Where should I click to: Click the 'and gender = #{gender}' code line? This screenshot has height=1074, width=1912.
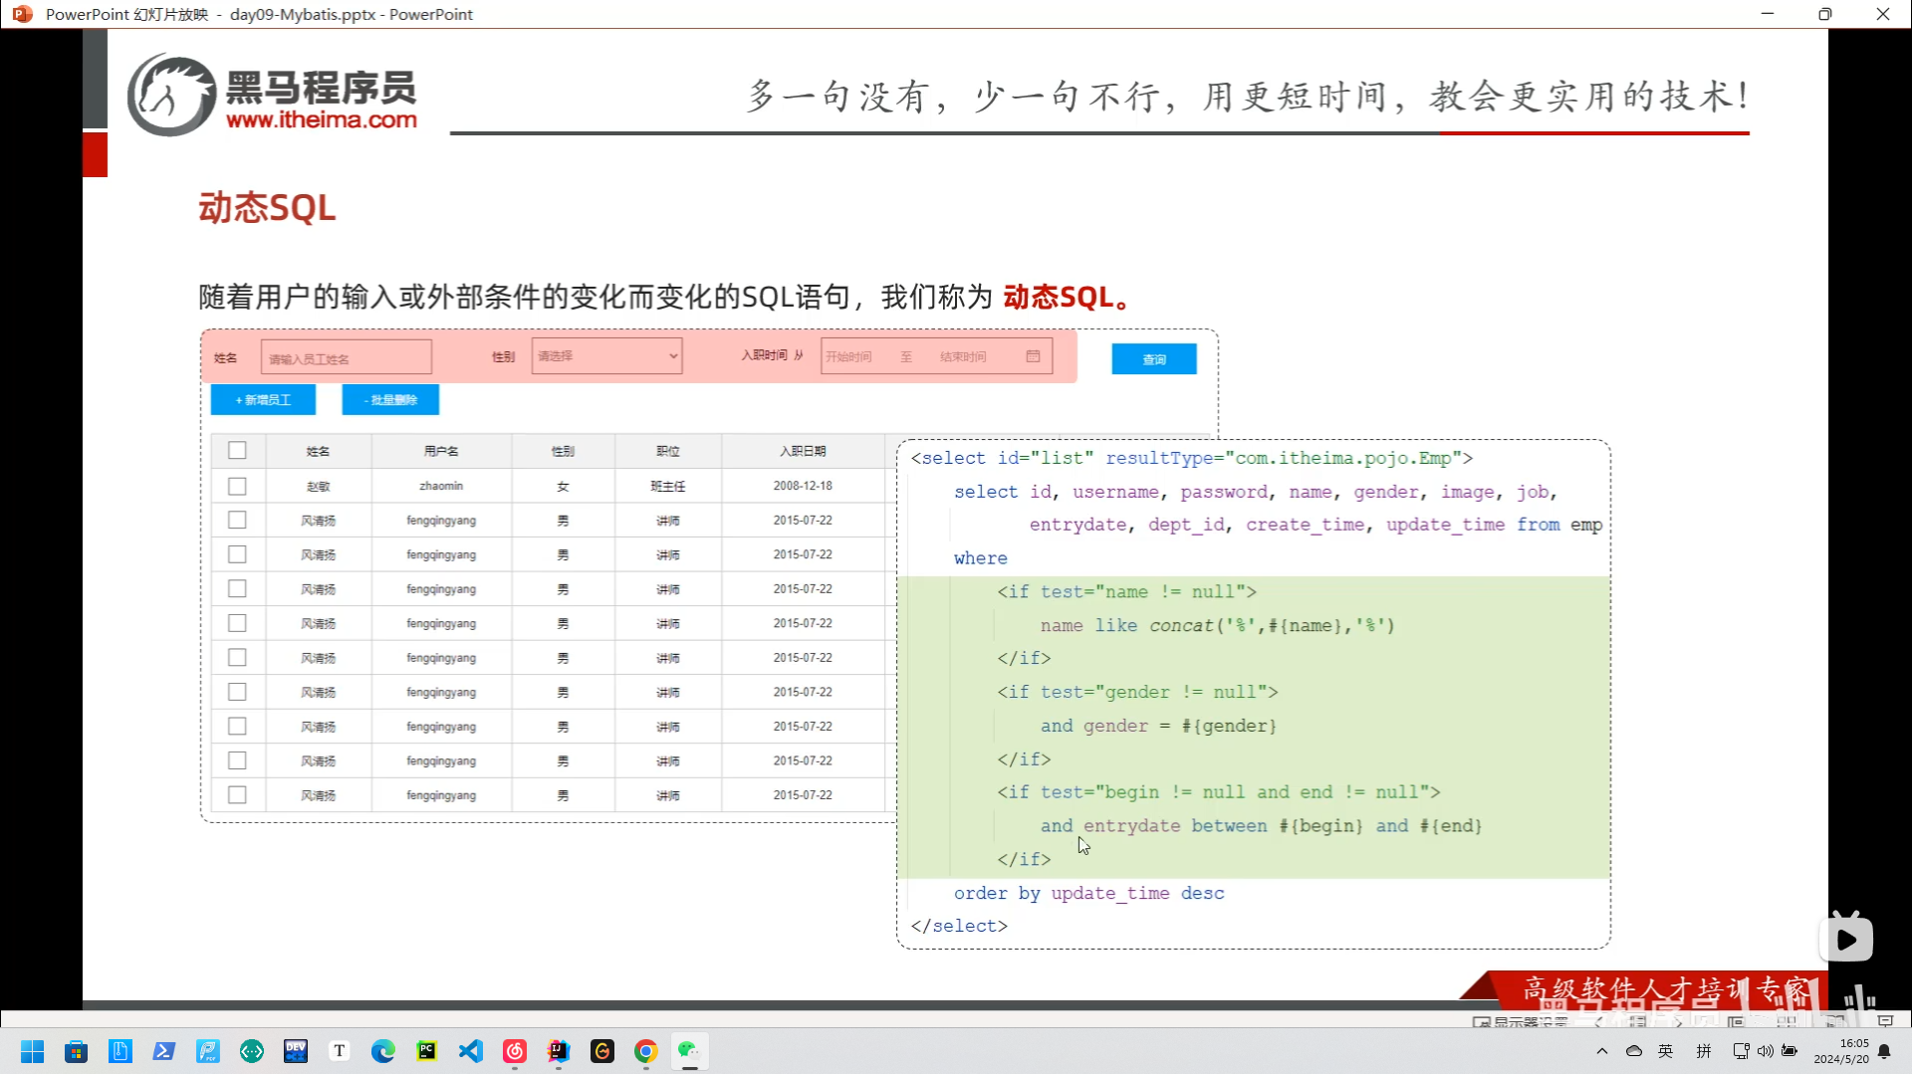[1158, 726]
